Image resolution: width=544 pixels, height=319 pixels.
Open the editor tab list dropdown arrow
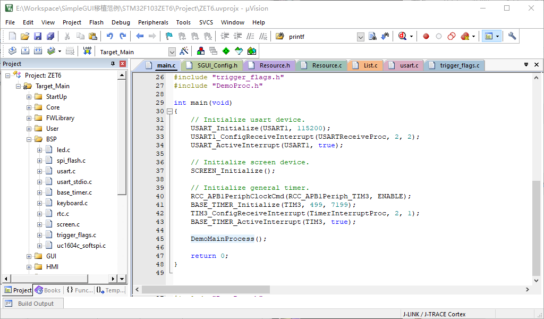526,64
